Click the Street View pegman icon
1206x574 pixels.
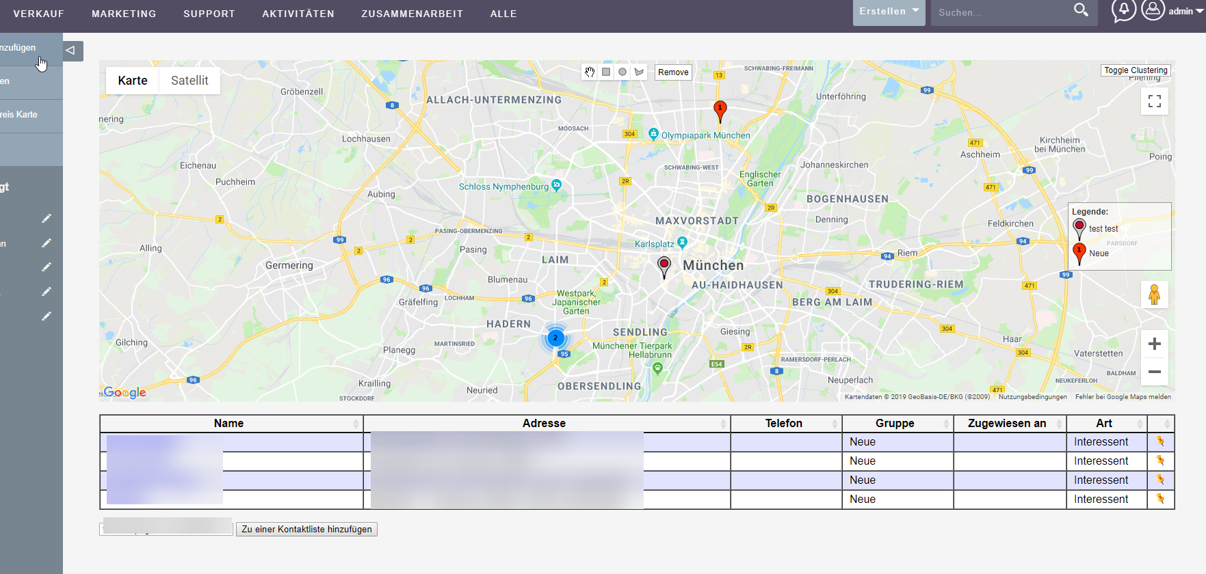[x=1155, y=295]
